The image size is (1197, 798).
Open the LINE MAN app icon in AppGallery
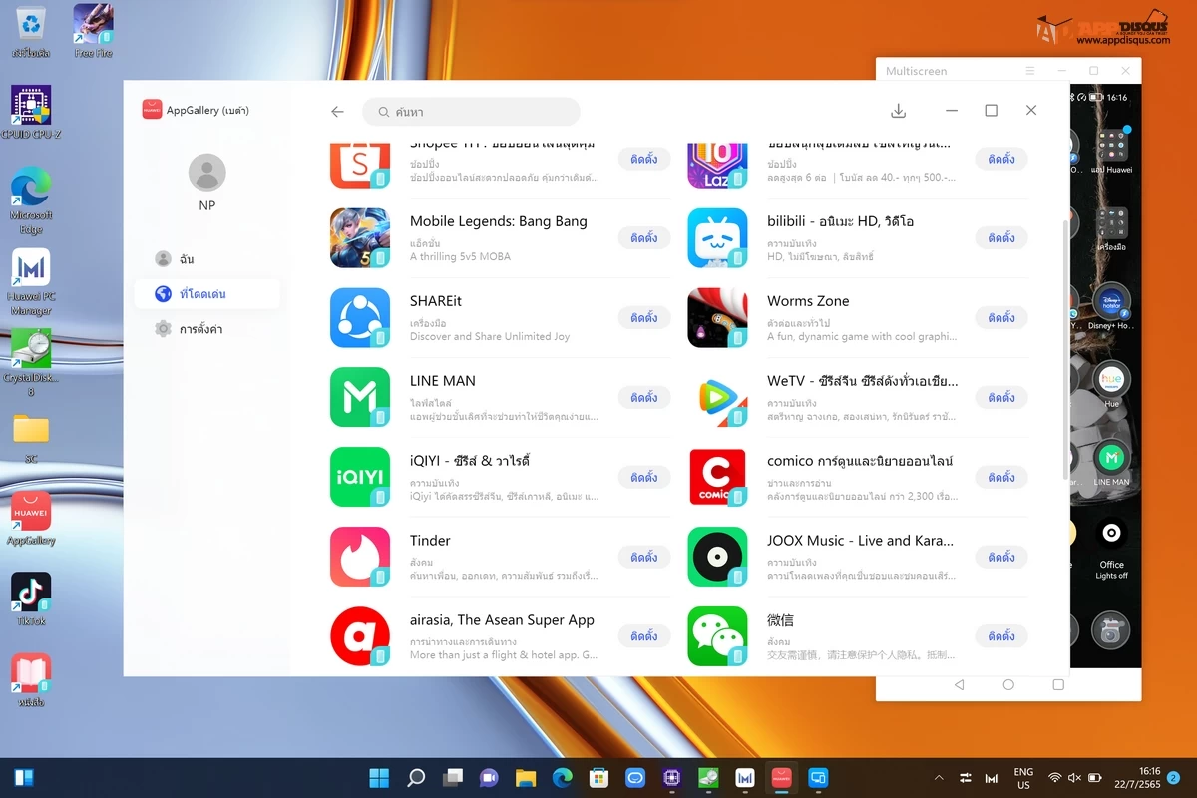(360, 397)
